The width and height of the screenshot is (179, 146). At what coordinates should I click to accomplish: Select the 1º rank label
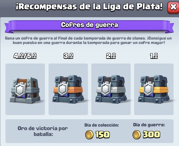click(154, 56)
